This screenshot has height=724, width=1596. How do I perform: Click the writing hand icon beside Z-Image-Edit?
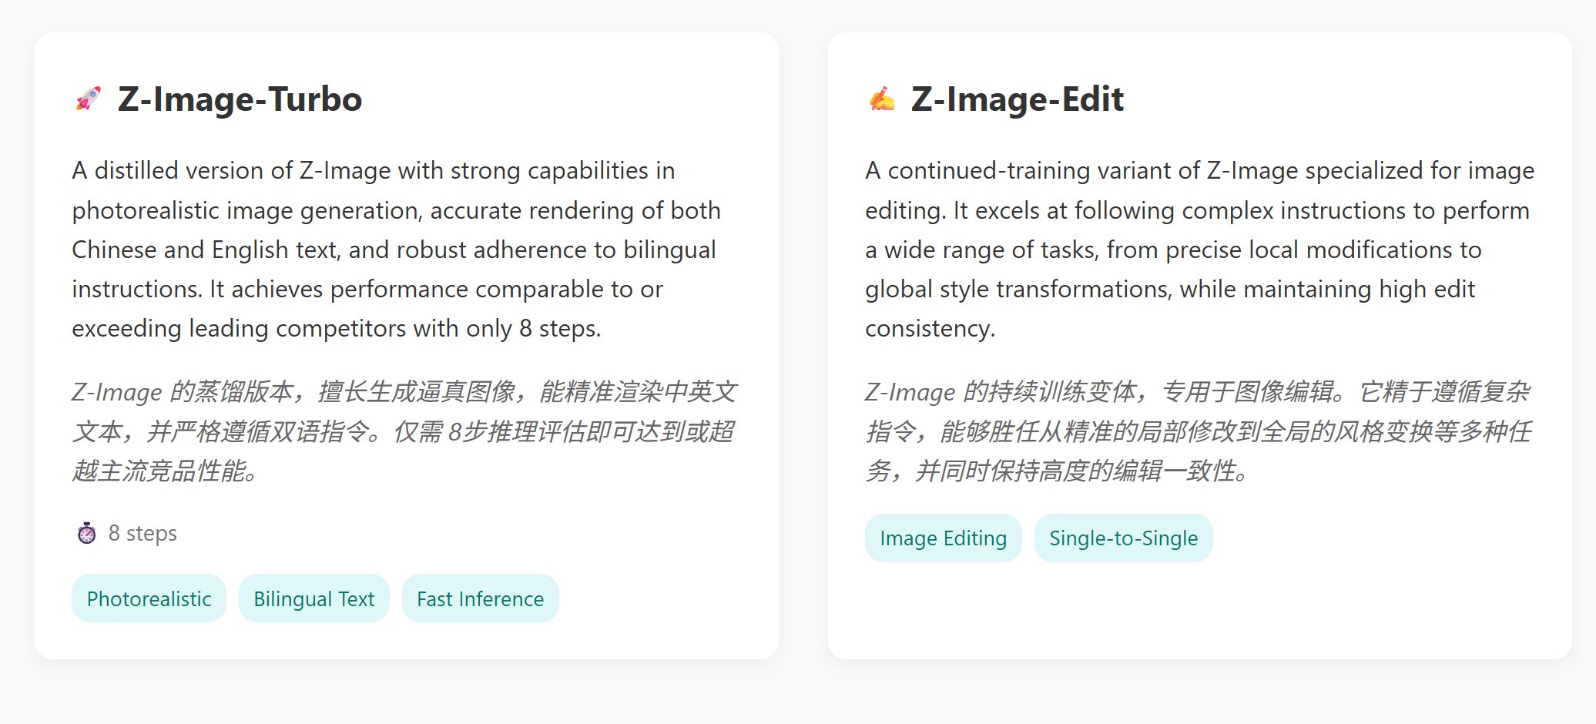click(882, 99)
